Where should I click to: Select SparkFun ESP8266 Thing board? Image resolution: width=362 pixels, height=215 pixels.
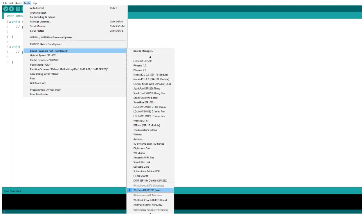(150, 89)
